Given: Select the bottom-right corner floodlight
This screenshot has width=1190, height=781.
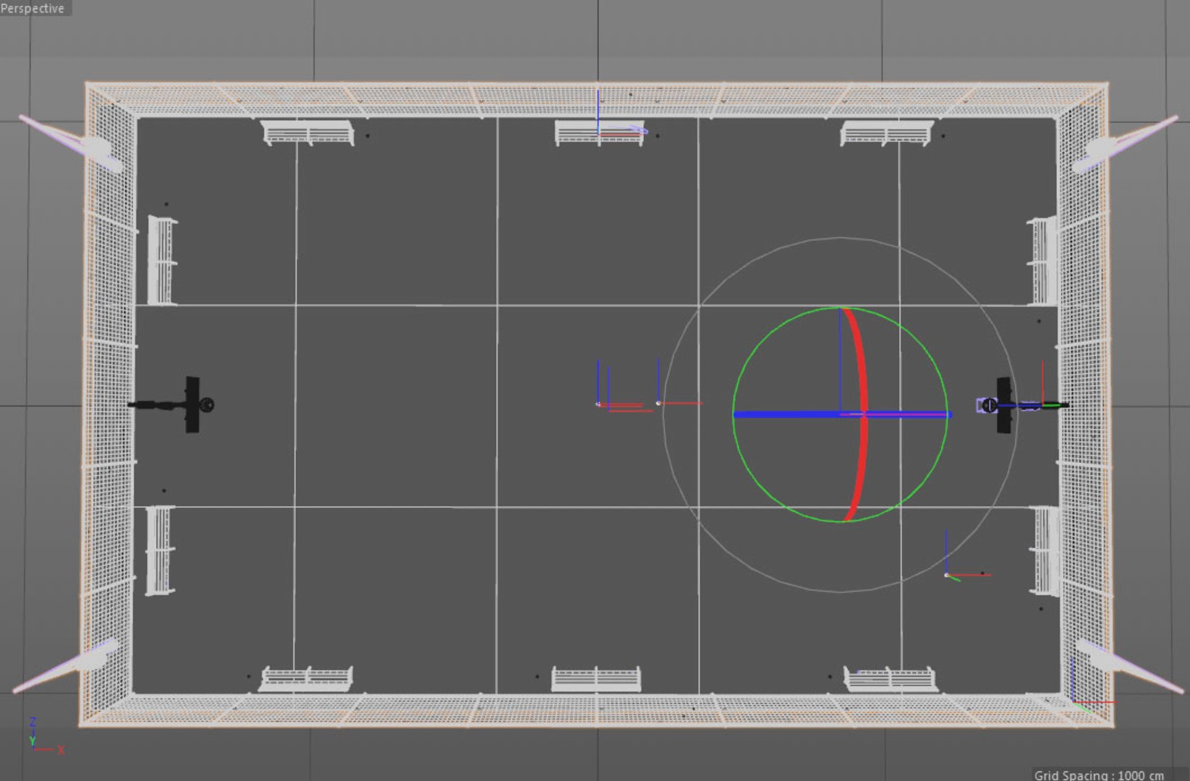Looking at the screenshot, I should click(1129, 666).
